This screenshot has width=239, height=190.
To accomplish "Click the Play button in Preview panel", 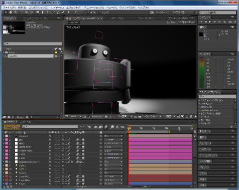I will [210, 22].
